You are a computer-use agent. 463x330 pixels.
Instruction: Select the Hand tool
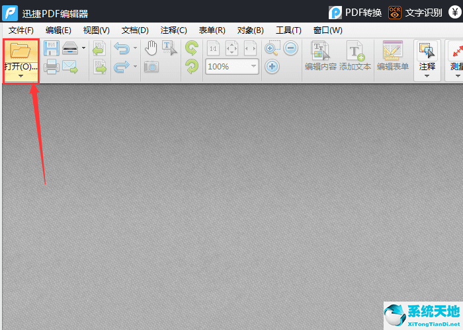pyautogui.click(x=151, y=48)
